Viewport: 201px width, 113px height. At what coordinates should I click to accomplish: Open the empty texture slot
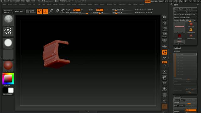(x=8, y=55)
